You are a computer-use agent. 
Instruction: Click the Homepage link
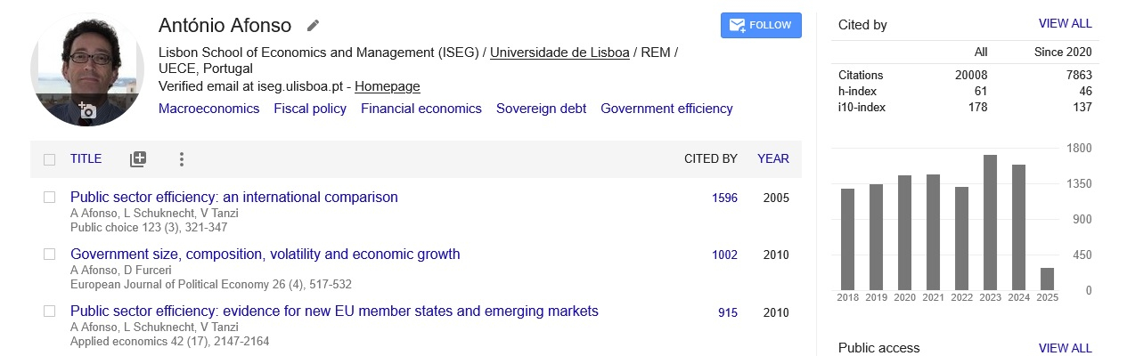pyautogui.click(x=387, y=86)
